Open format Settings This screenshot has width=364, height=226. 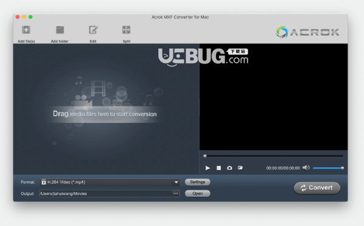coord(198,182)
